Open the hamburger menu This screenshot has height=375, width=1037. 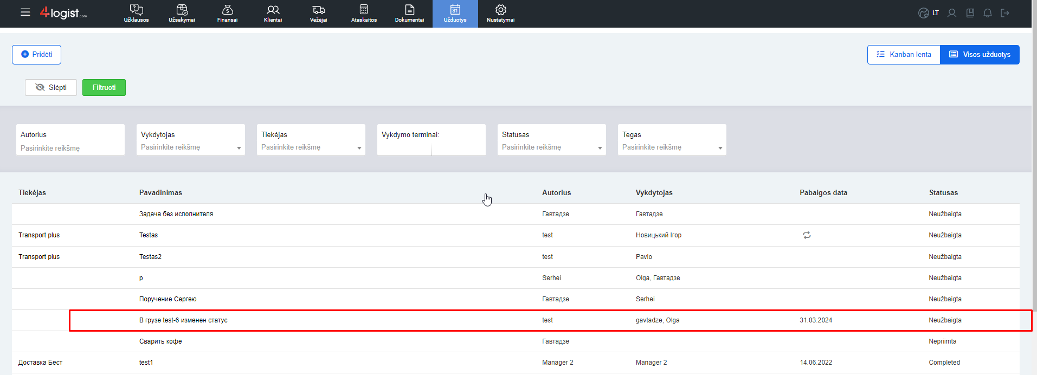pos(25,12)
